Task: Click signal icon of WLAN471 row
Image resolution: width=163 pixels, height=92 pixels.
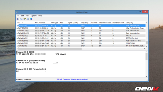Action: (18, 31)
